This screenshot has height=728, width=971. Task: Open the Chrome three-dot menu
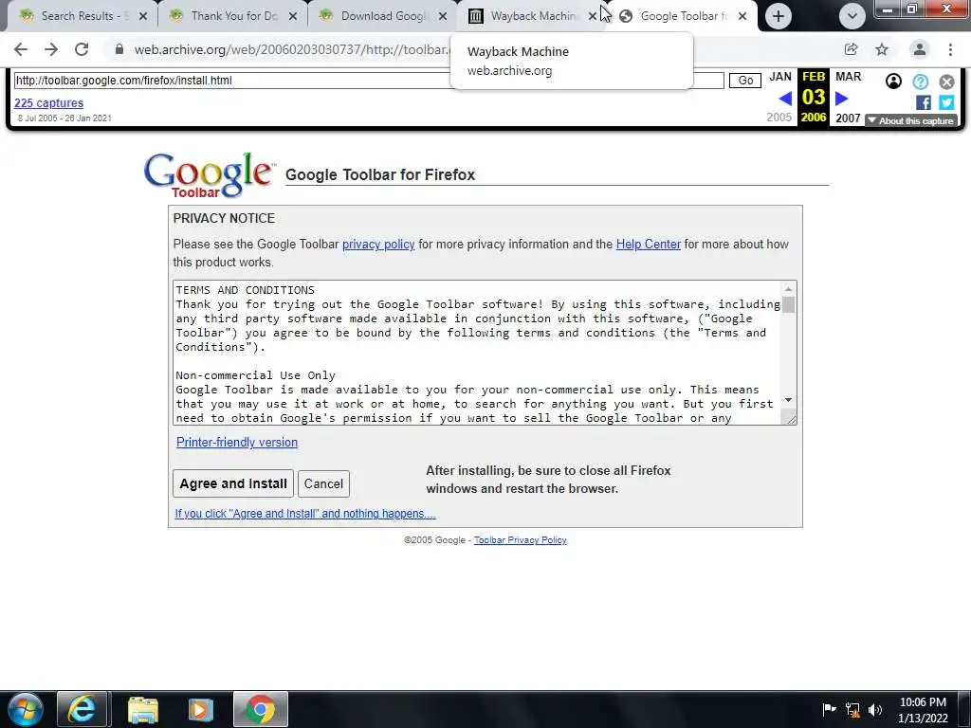(950, 49)
